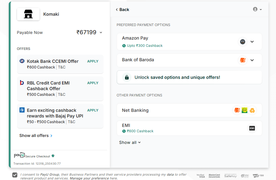Click the SafeKey badge
276x180 pixels.
[230, 176]
